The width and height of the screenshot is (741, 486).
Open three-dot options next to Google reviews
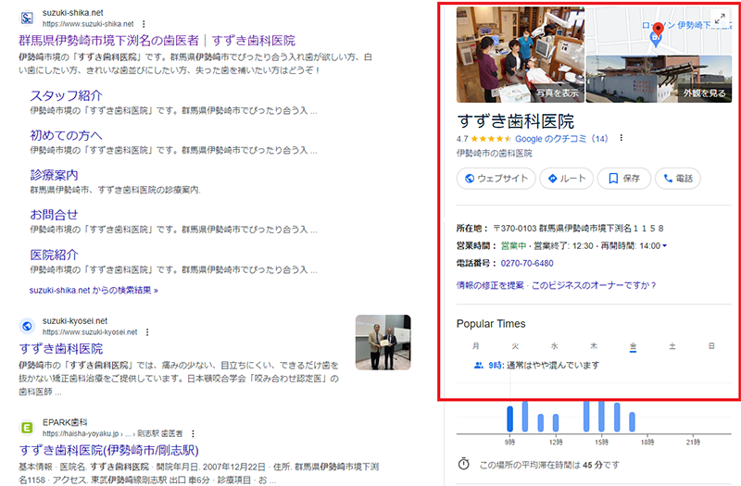point(622,139)
